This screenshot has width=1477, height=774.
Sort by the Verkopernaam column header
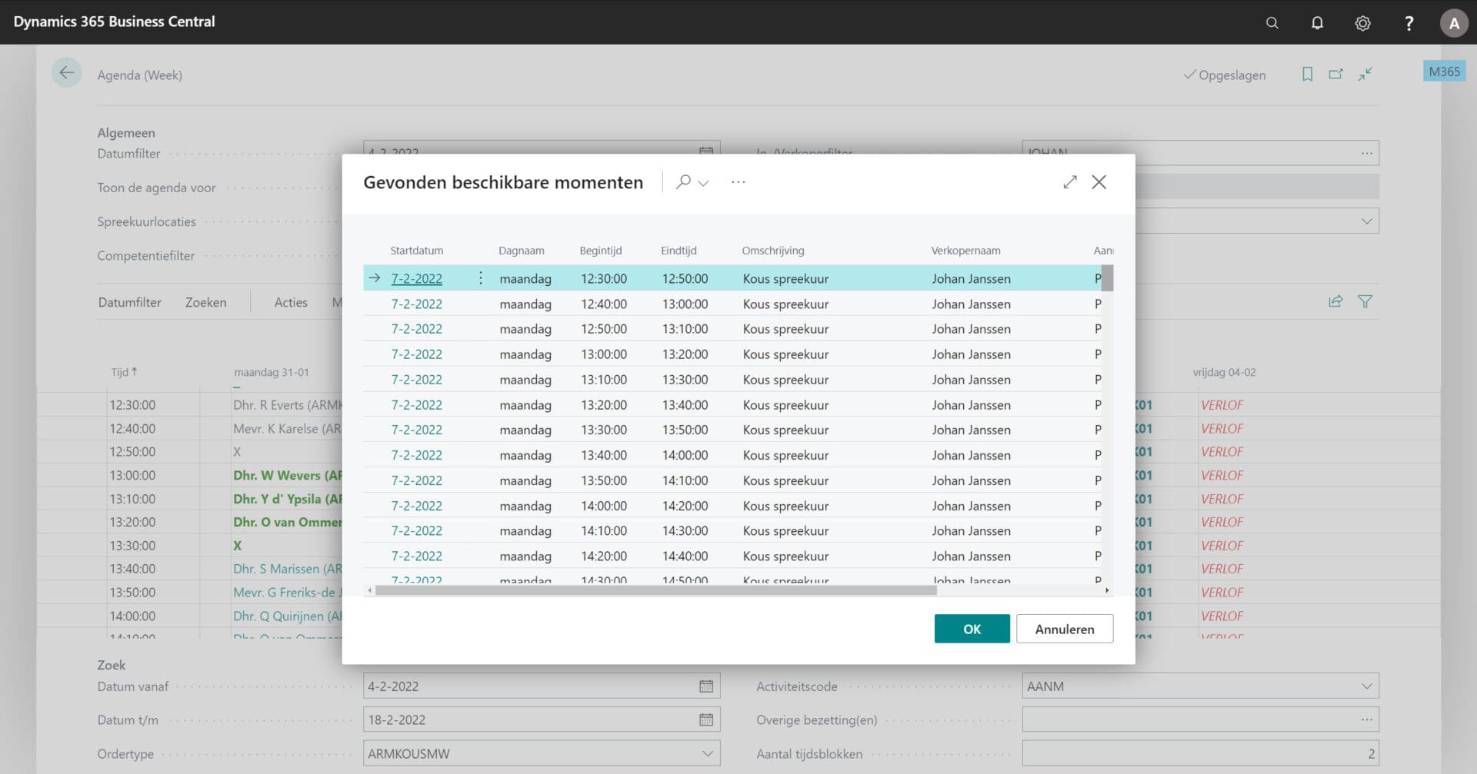pyautogui.click(x=966, y=251)
